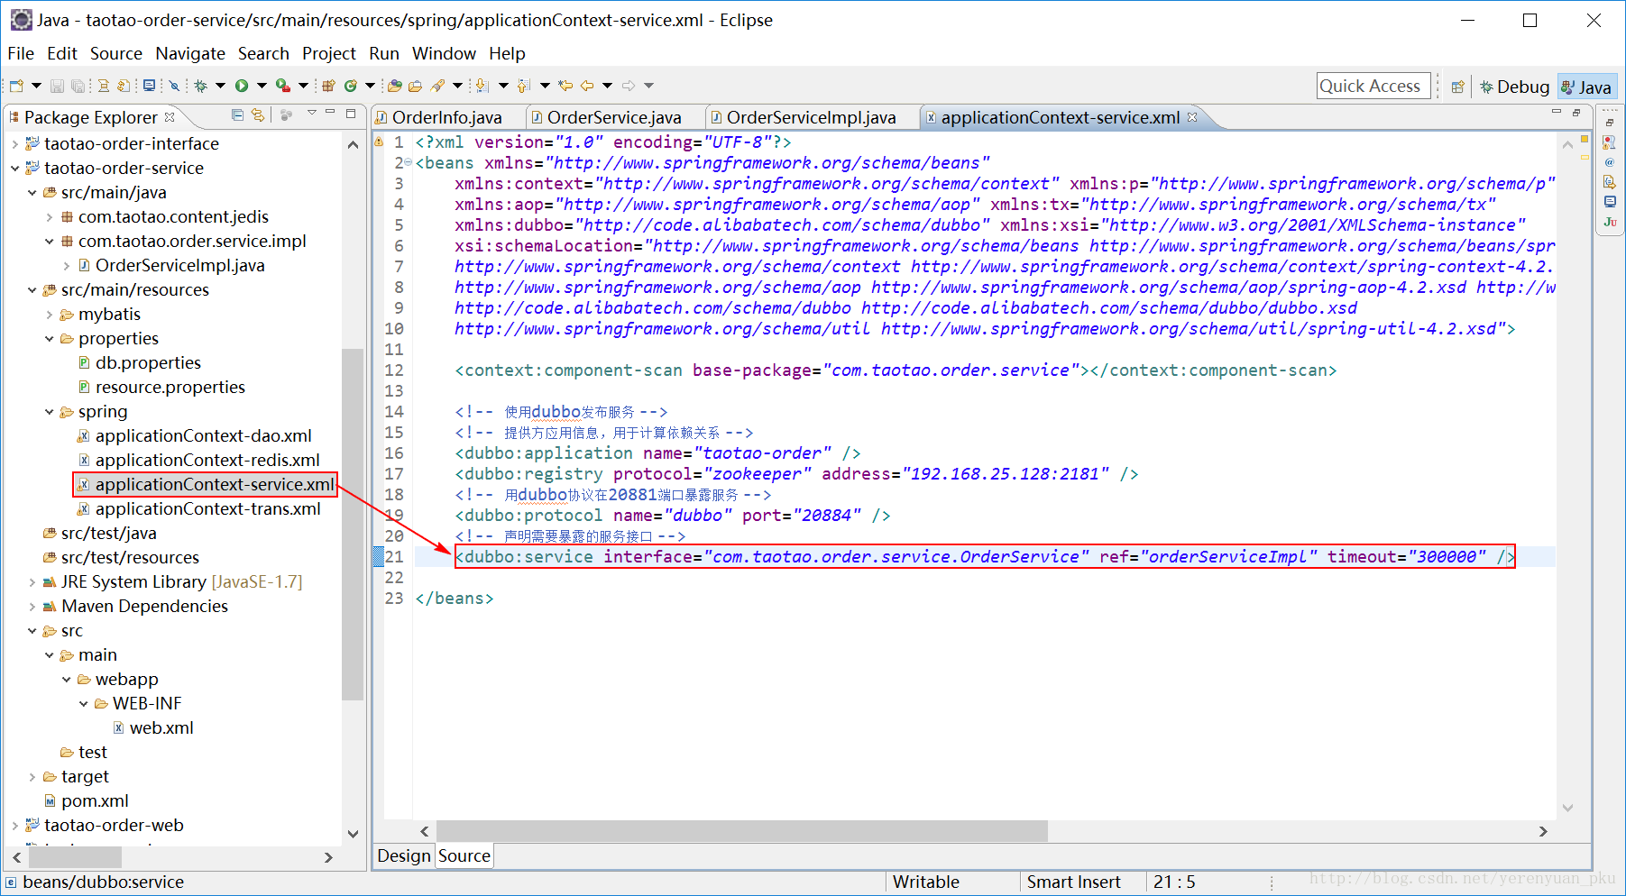Collapse the spring folder
This screenshot has height=896, width=1626.
pos(49,411)
